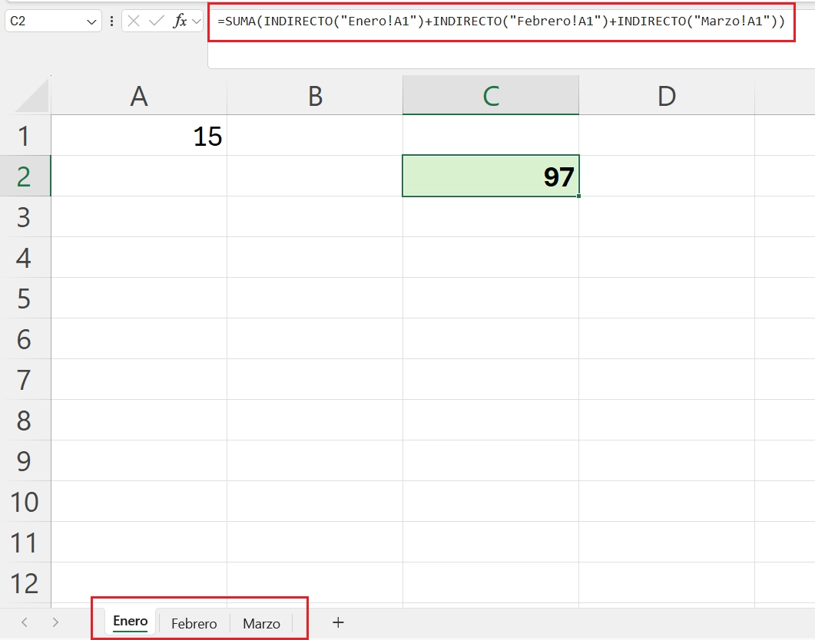Select row 6 header
The width and height of the screenshot is (815, 640).
click(x=24, y=339)
